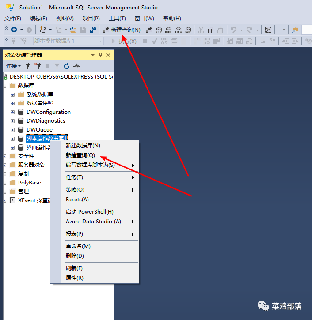Open the 视图(V) menu

[x=65, y=19]
